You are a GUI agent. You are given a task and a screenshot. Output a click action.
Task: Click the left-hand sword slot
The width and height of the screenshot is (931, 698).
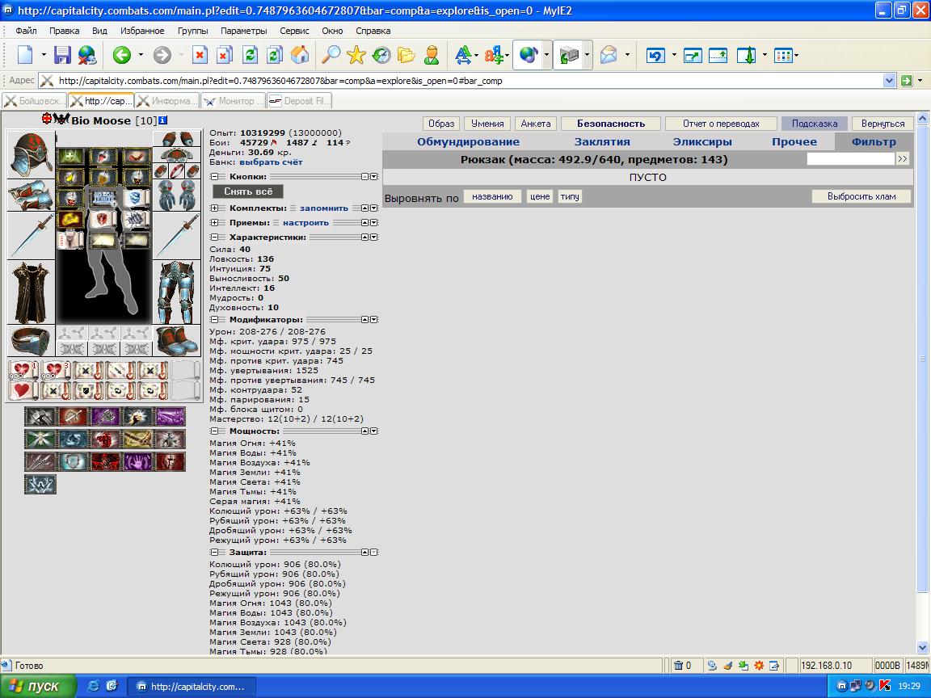[x=31, y=236]
